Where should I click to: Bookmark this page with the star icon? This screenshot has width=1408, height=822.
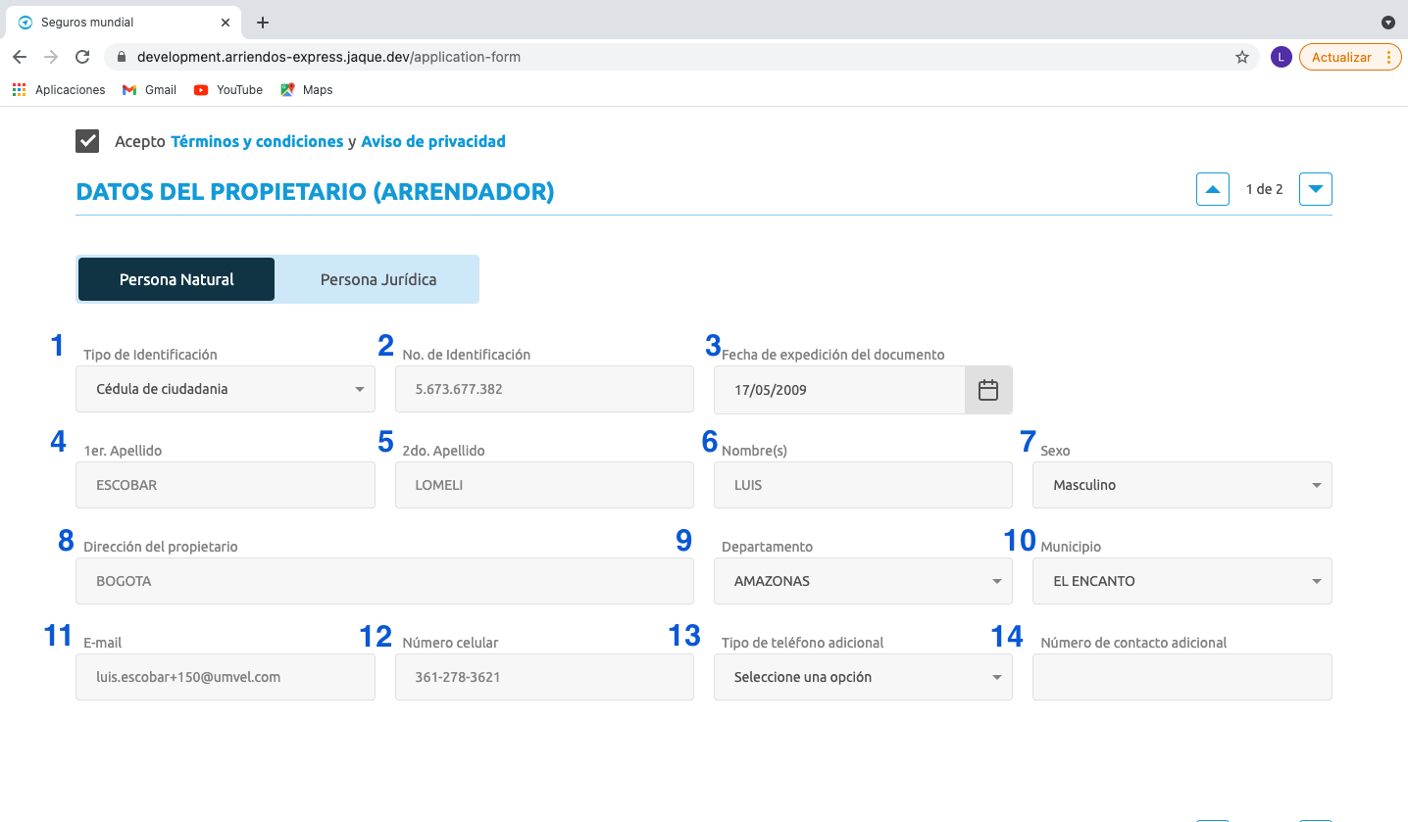click(x=1242, y=57)
